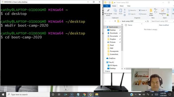Open Pictures in navigation pane

[113, 42]
